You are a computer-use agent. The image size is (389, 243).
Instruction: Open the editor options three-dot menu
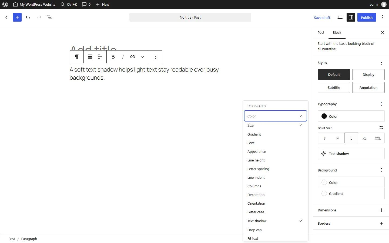(x=383, y=17)
